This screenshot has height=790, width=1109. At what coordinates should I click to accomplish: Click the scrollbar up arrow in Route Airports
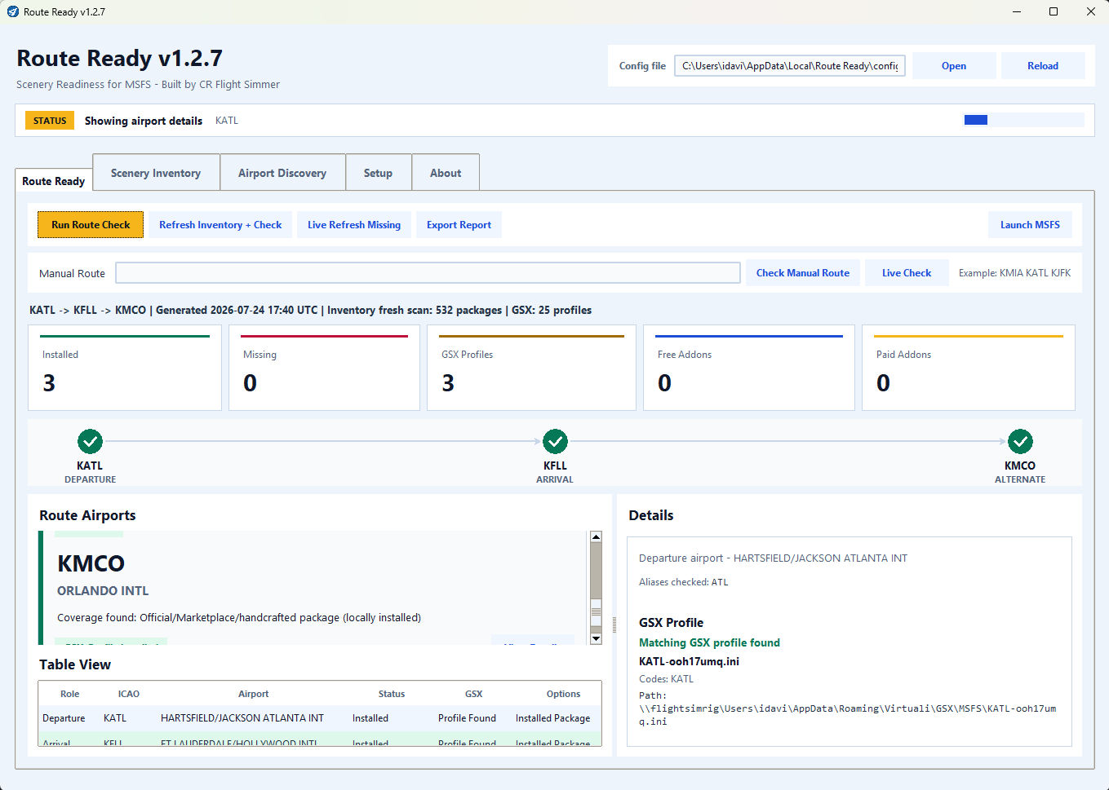pos(596,536)
